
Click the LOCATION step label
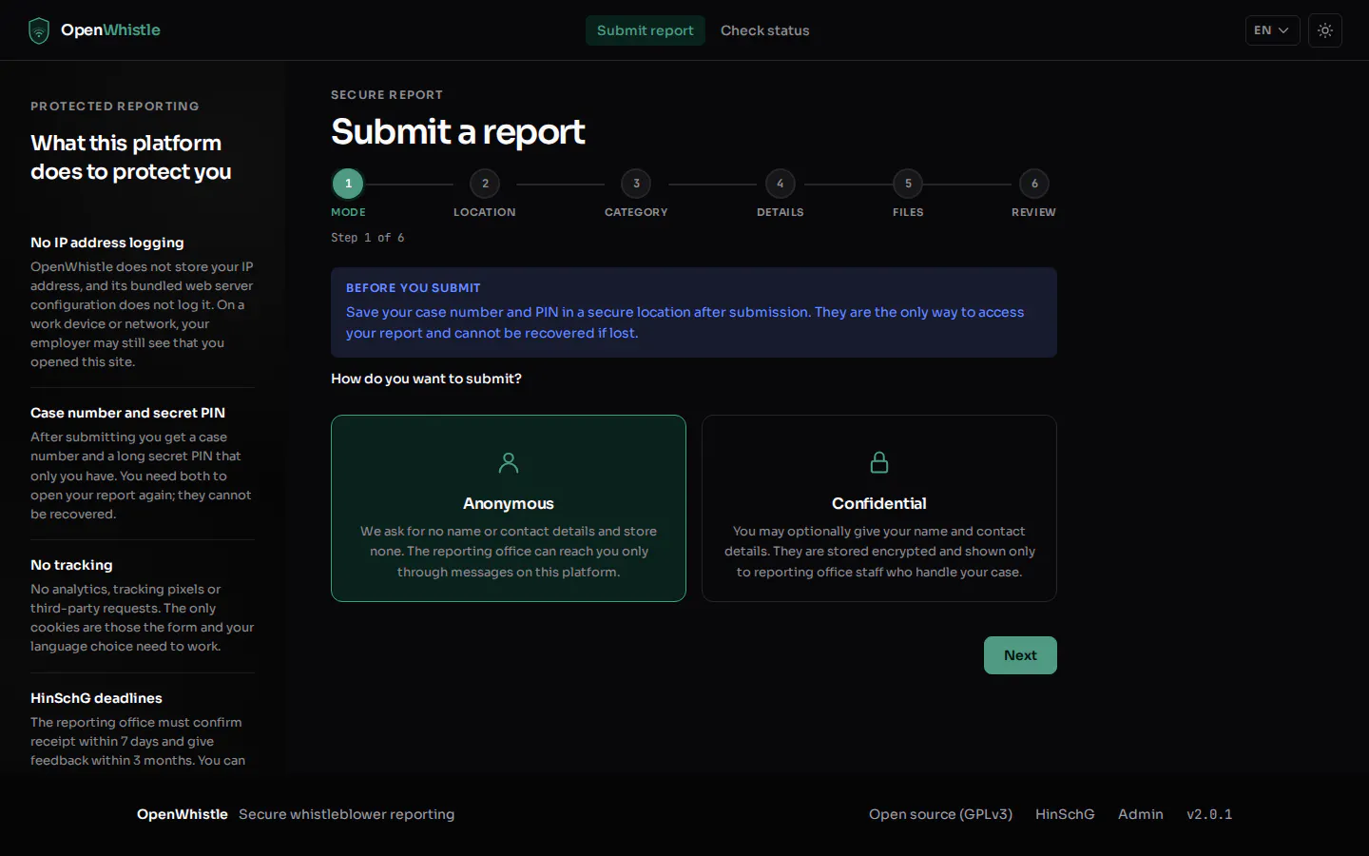click(x=485, y=212)
